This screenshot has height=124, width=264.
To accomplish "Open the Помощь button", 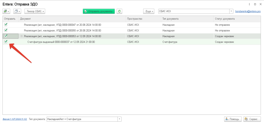I will pos(233,119).
